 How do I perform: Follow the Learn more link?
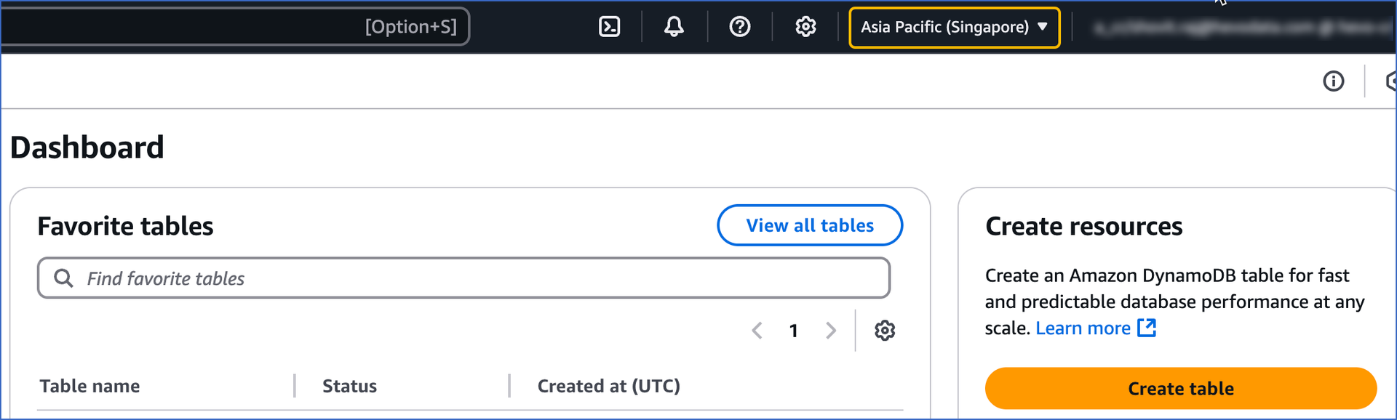pos(1083,328)
